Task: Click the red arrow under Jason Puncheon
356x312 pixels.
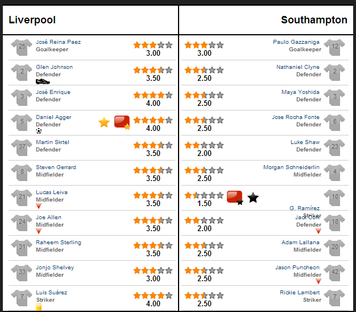Action: coord(318,281)
